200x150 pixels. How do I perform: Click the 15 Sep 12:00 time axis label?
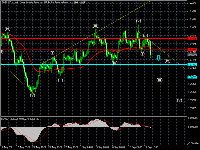tap(151, 147)
